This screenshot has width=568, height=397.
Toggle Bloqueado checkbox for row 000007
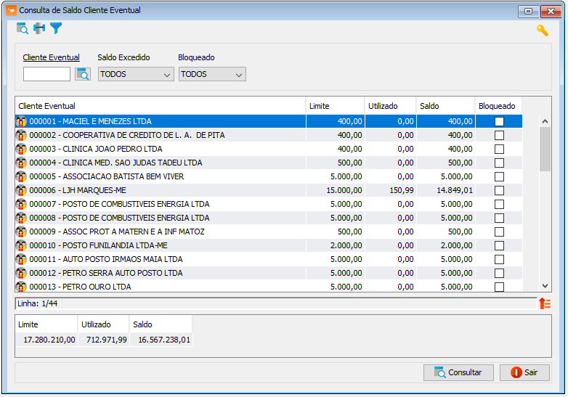pyautogui.click(x=499, y=204)
